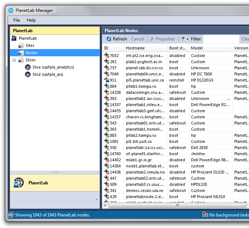Image resolution: width=249 pixels, height=228 pixels.
Task: Click the node icon for ID 14357
Action: tap(106, 105)
